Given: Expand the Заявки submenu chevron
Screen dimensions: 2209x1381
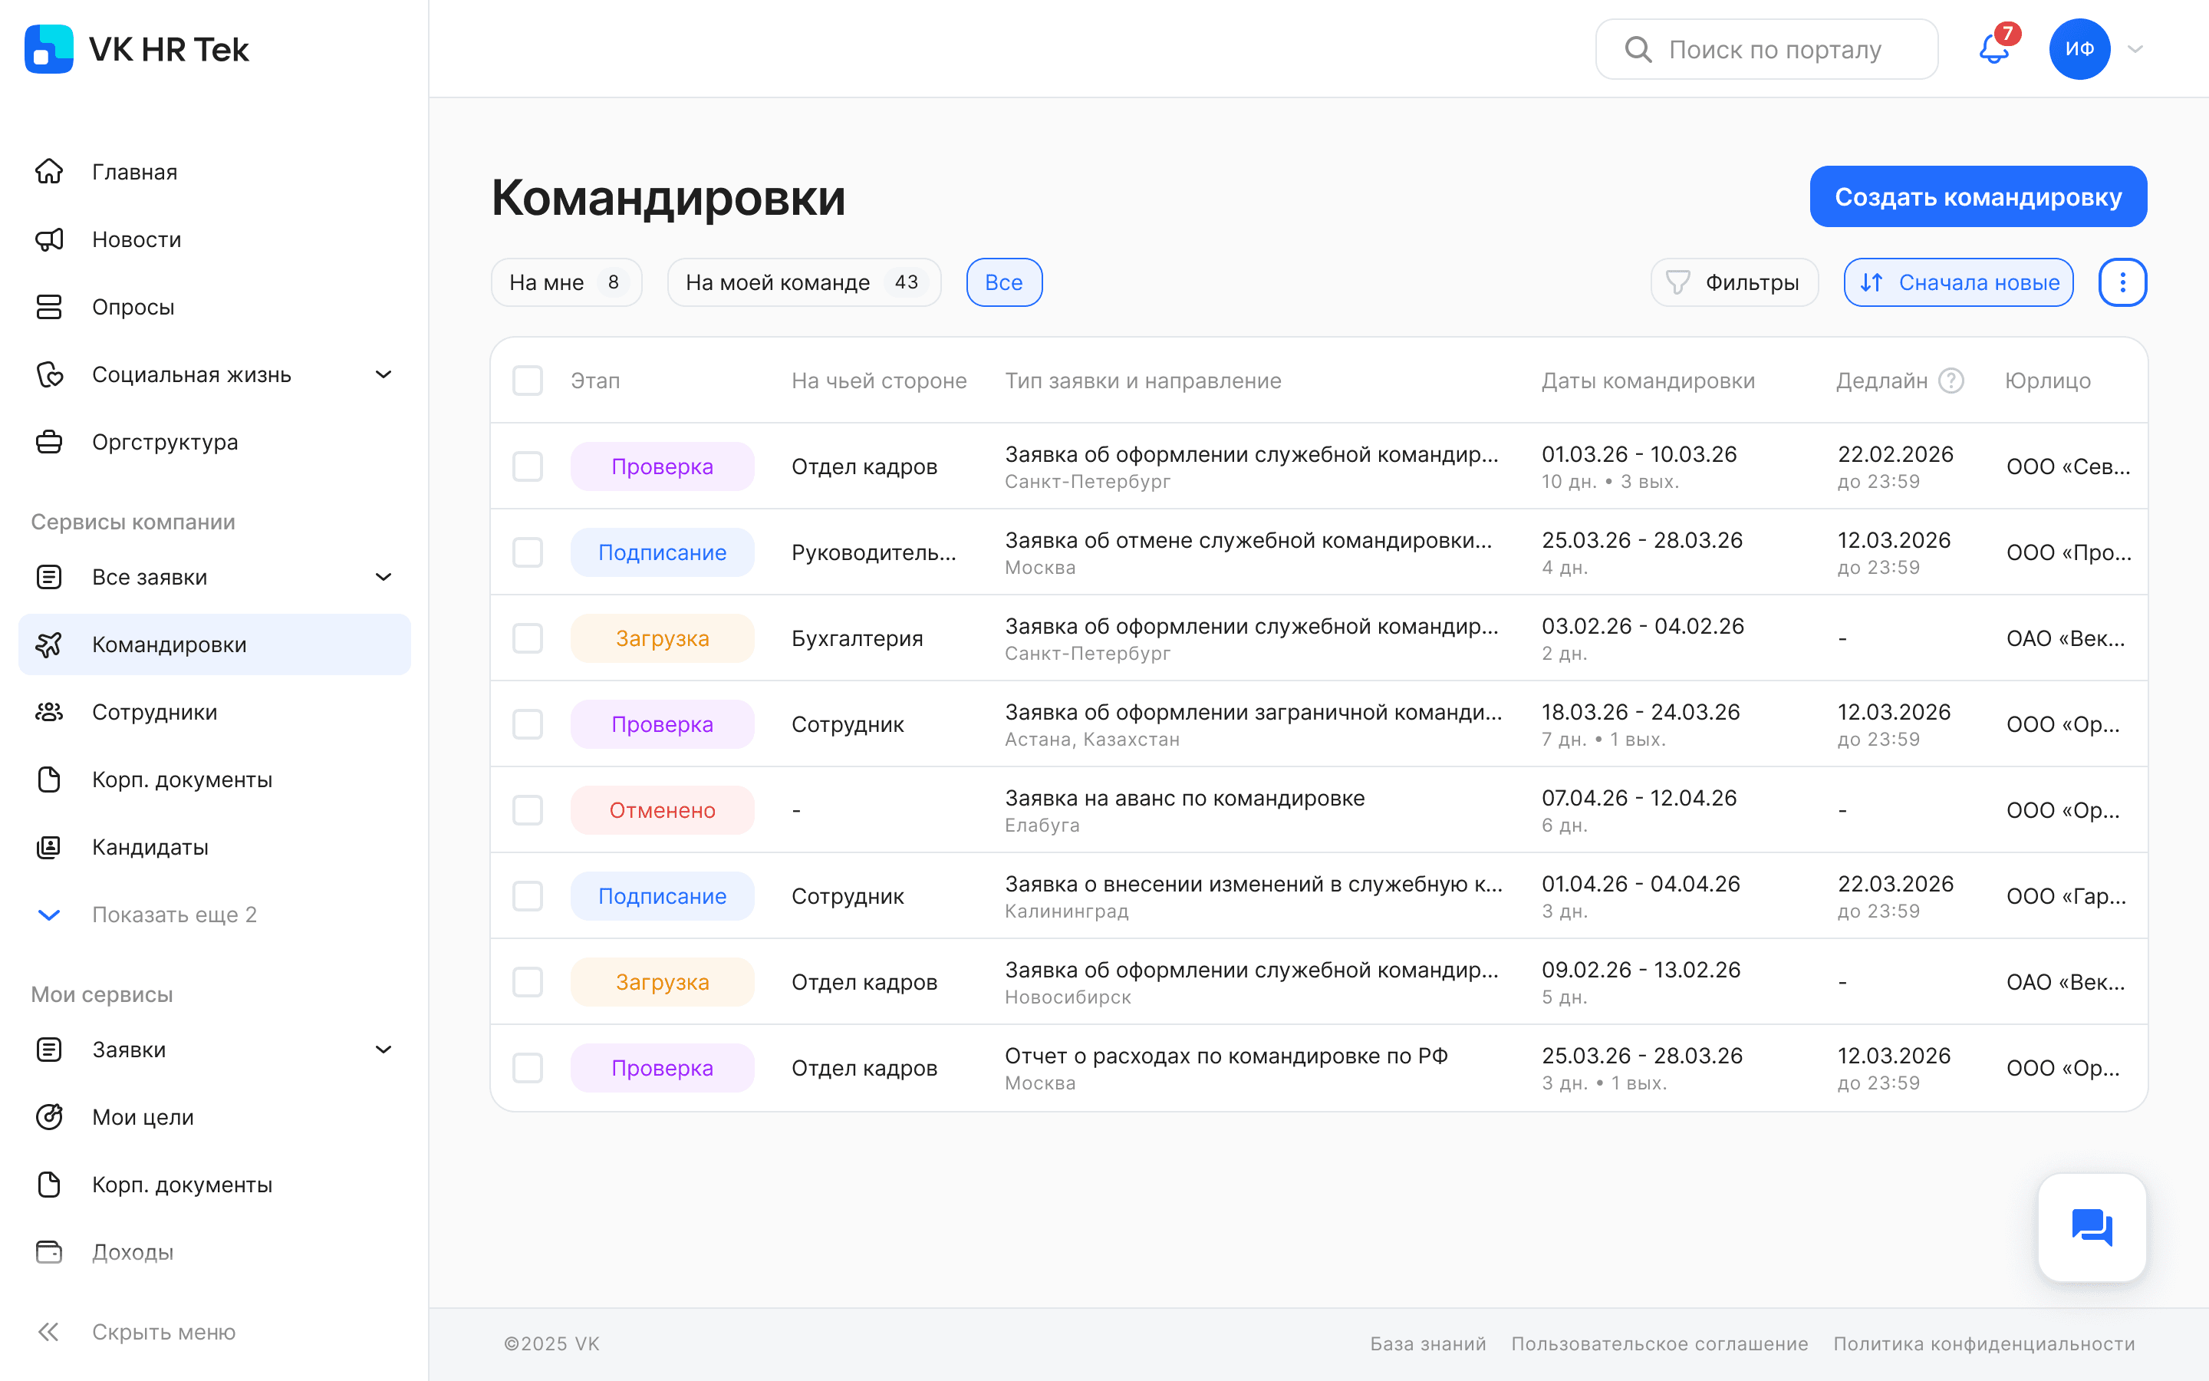Looking at the screenshot, I should point(384,1050).
